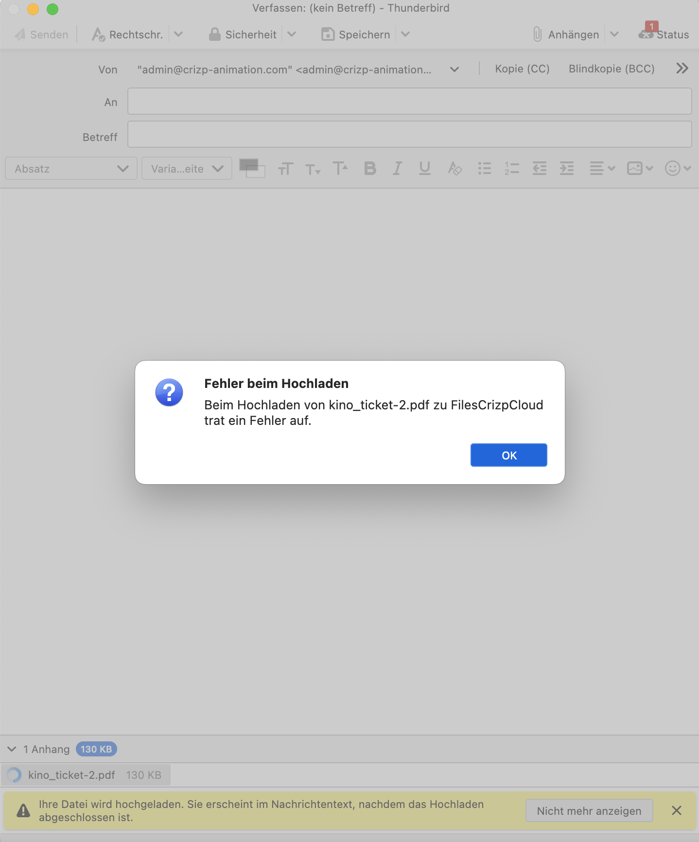Expand the Anhängen dropdown arrow
Screen dimensions: 699x842
pos(614,35)
